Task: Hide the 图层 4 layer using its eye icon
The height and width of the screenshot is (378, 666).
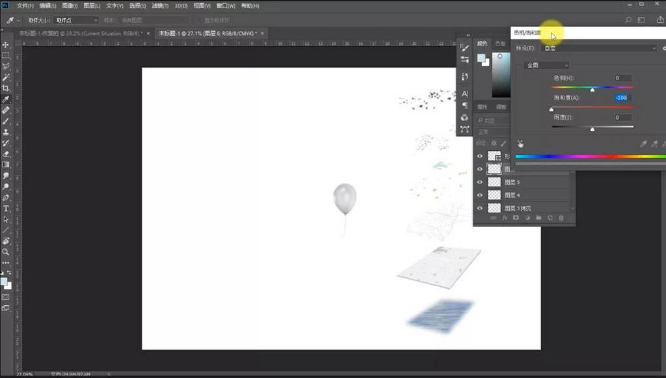Action: [x=480, y=195]
